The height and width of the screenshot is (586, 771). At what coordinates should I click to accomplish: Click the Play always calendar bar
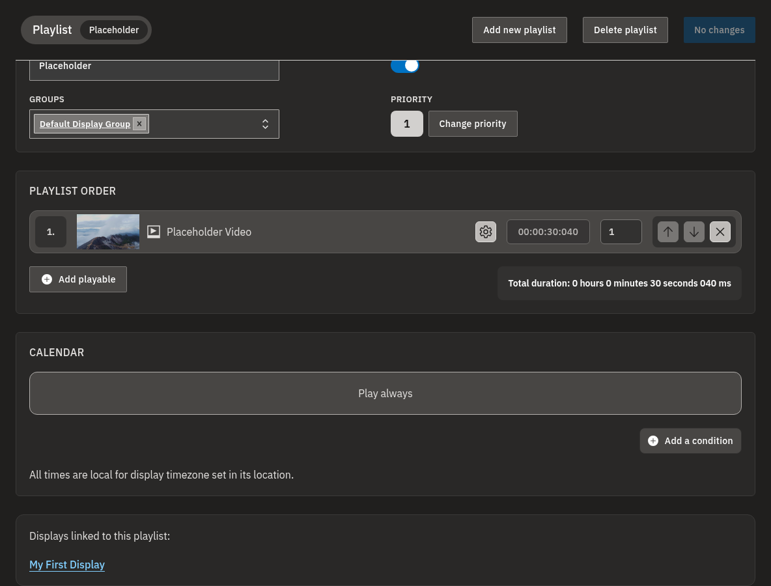click(x=385, y=393)
